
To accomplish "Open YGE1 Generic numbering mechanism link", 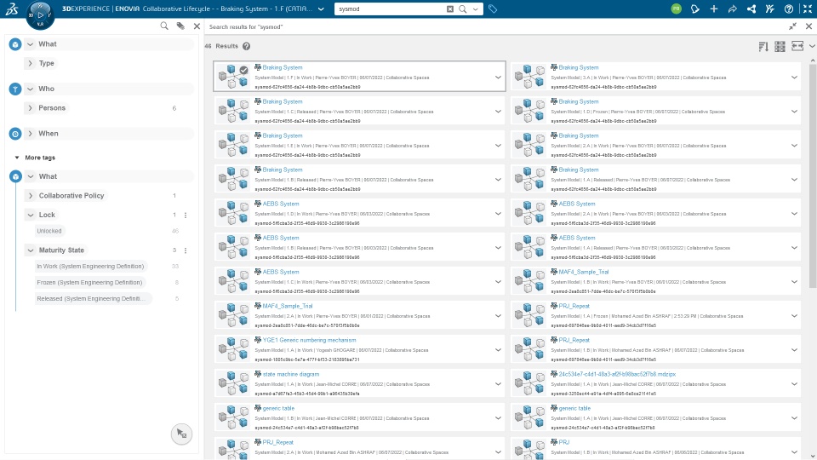I will click(x=309, y=340).
